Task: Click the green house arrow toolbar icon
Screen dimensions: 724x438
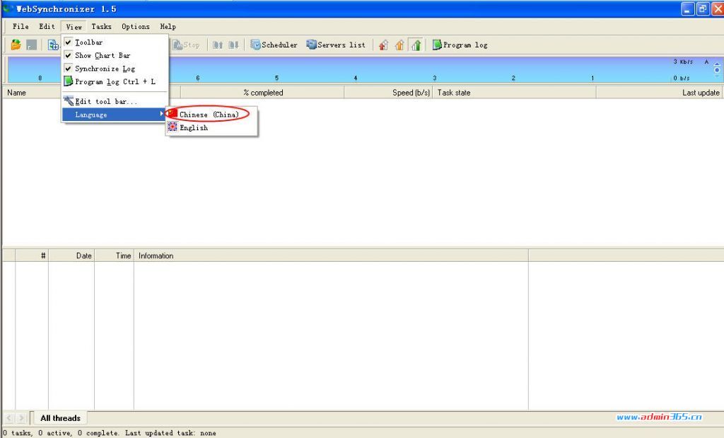Action: tap(416, 45)
